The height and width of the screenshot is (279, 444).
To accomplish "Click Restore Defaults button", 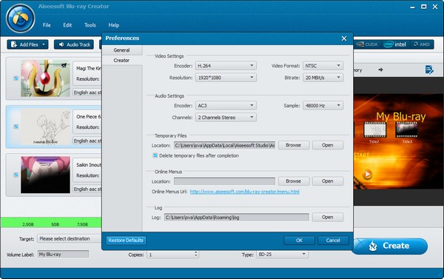I will pos(126,241).
